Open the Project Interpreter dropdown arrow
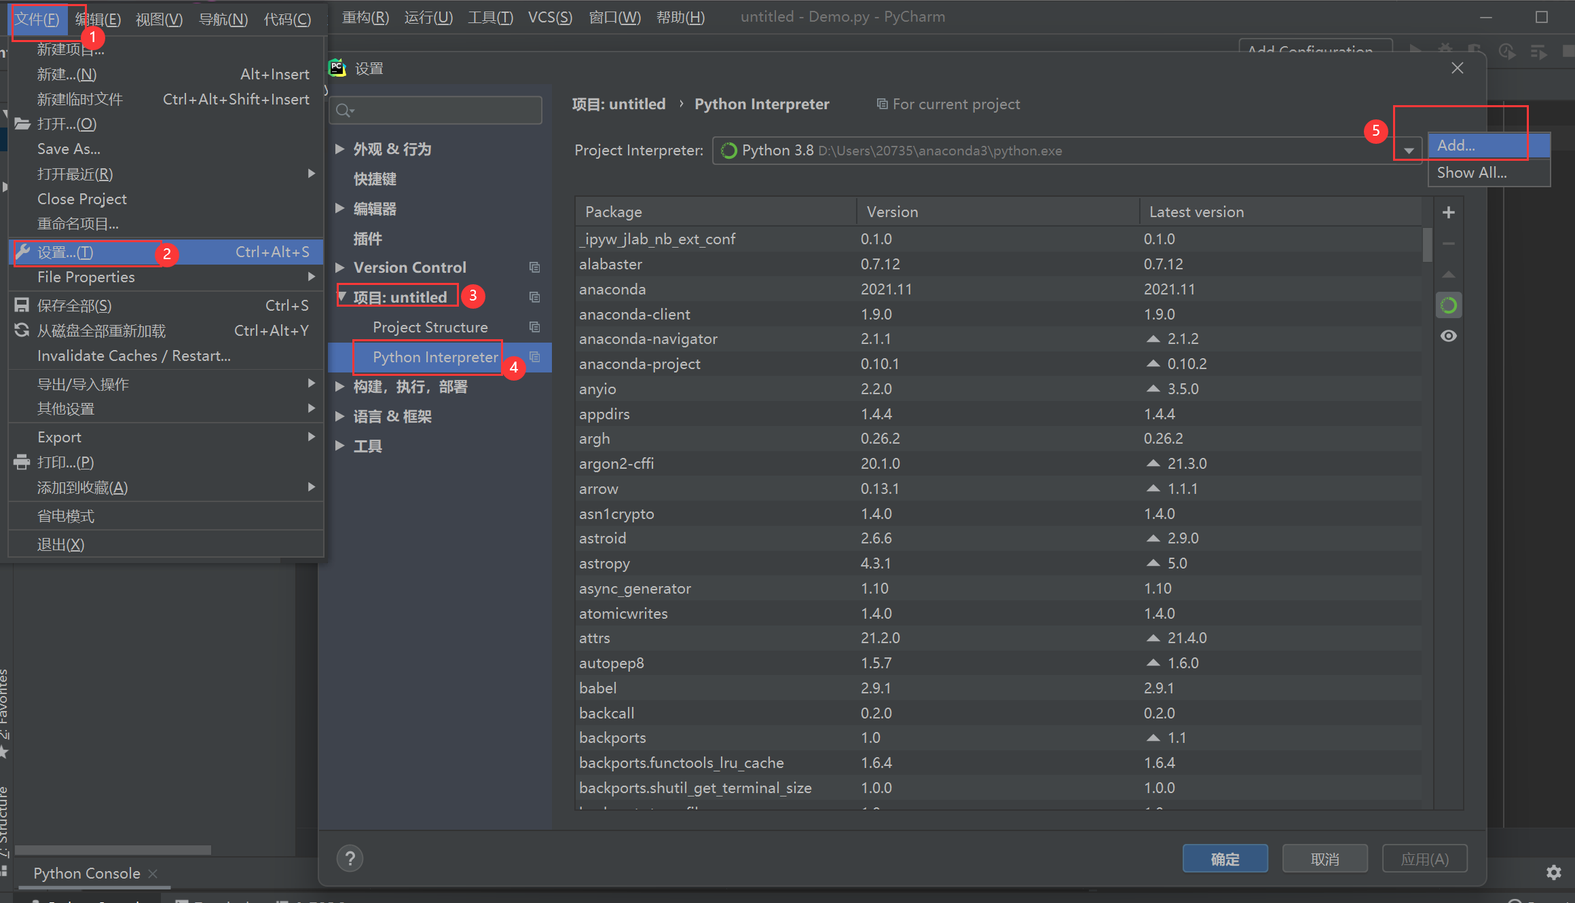This screenshot has height=903, width=1575. 1409,151
